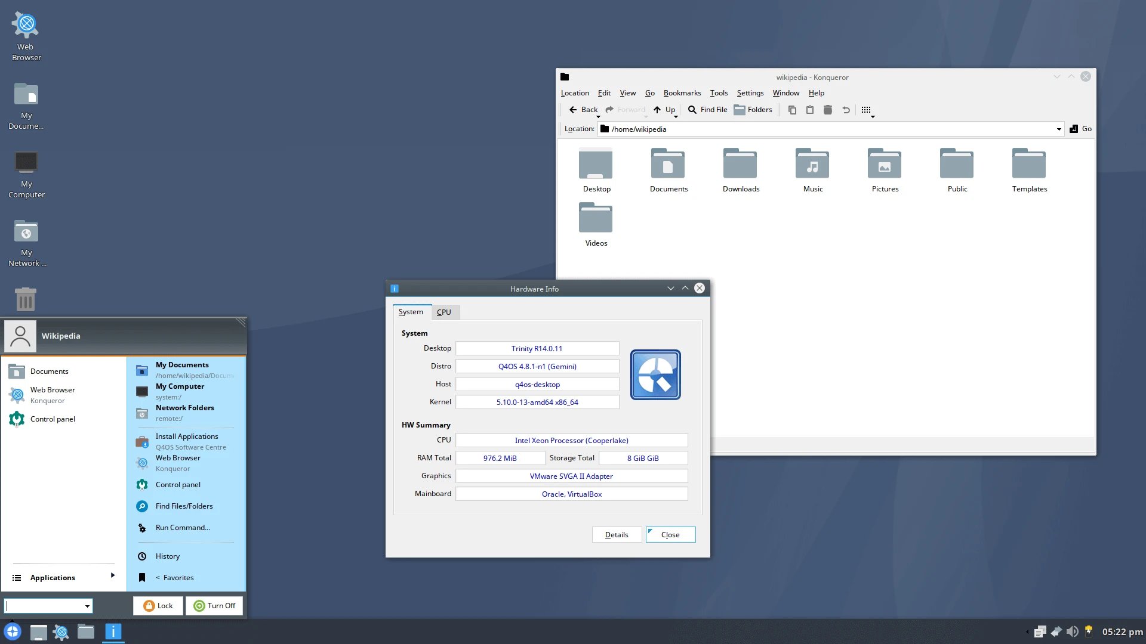Open the Details button in Hardware Info

[617, 534]
